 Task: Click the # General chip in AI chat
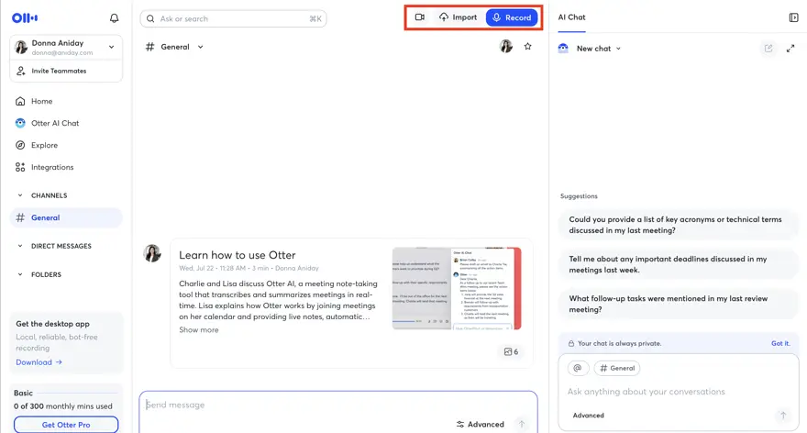coord(617,368)
